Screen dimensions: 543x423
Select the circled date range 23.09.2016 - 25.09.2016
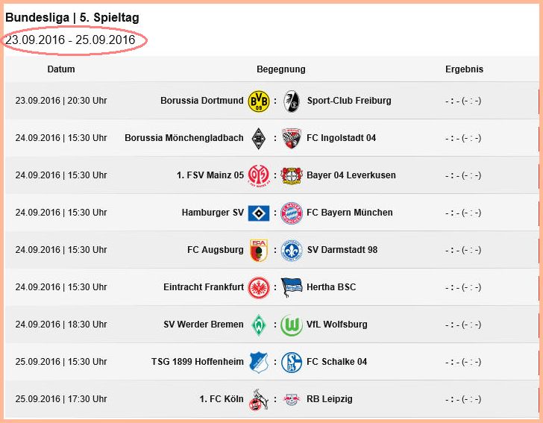[70, 40]
